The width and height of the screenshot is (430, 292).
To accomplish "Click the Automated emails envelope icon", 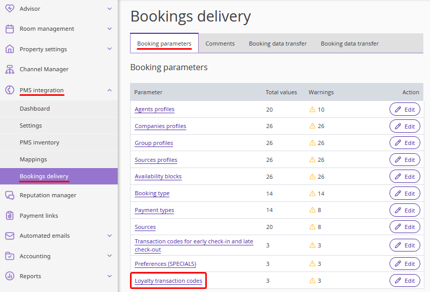I will point(10,236).
